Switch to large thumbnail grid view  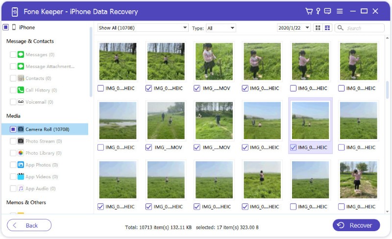tap(318, 28)
